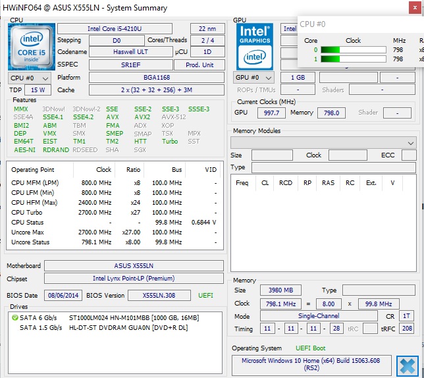This screenshot has width=424, height=378.
Task: Click the Core 1 clock progress bar
Action: coord(354,59)
